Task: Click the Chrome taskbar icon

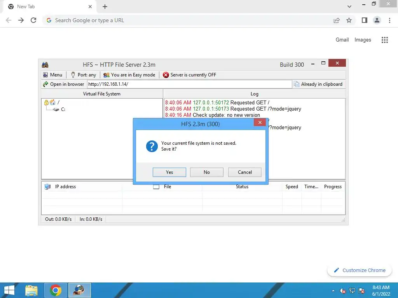Action: click(x=56, y=290)
